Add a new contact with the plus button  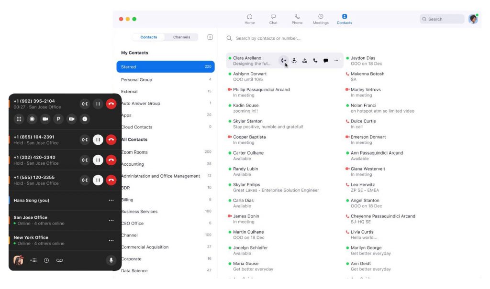pyautogui.click(x=210, y=36)
